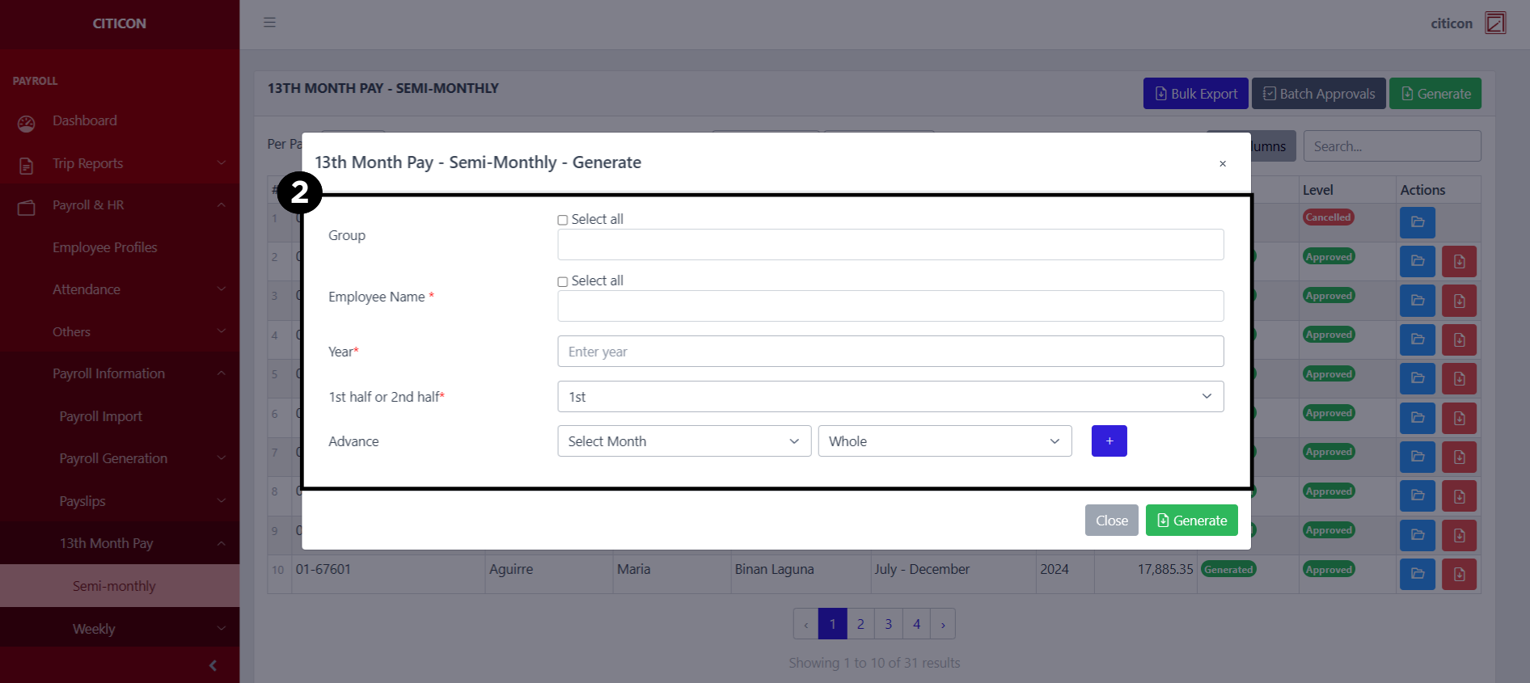Click the red export icon in row 2

[x=1459, y=261]
